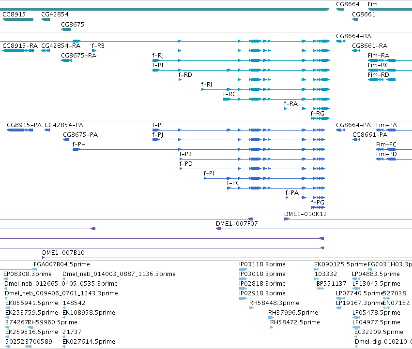Select protein label f-PD
The height and width of the screenshot is (349, 412).
pos(186,164)
